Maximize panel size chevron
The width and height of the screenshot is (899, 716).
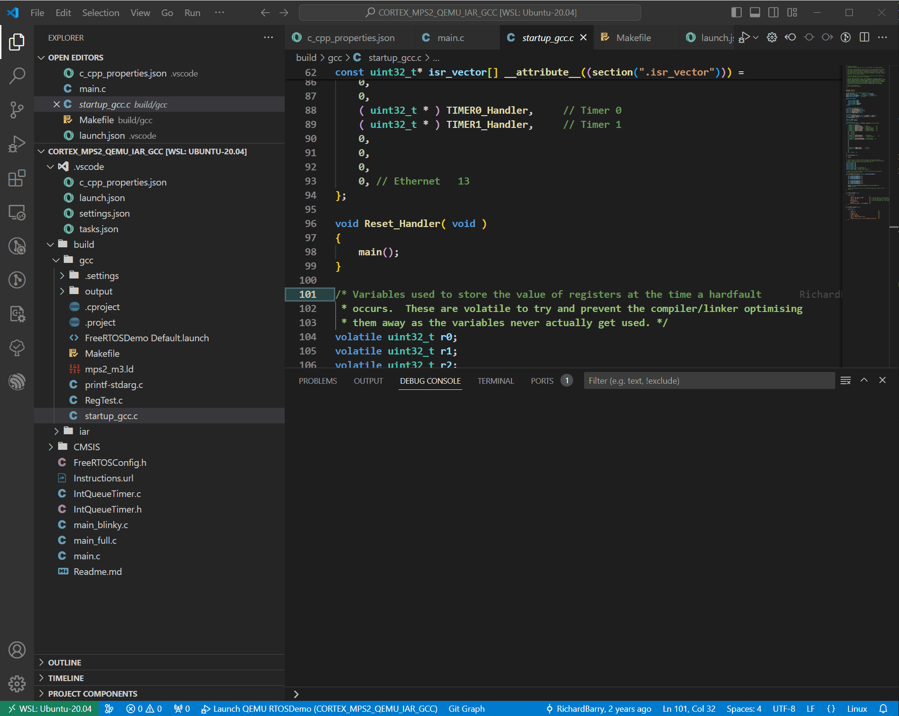(864, 380)
